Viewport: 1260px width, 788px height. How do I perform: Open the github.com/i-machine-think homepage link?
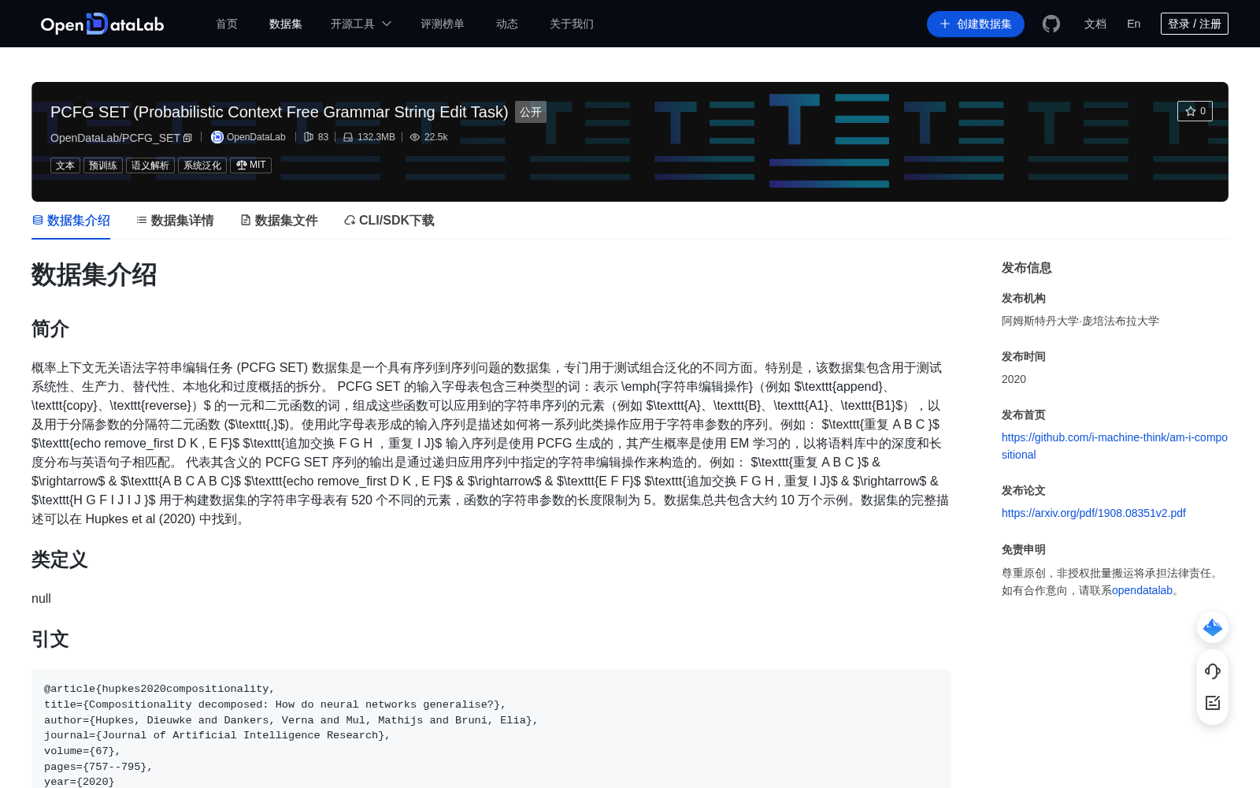1114,446
